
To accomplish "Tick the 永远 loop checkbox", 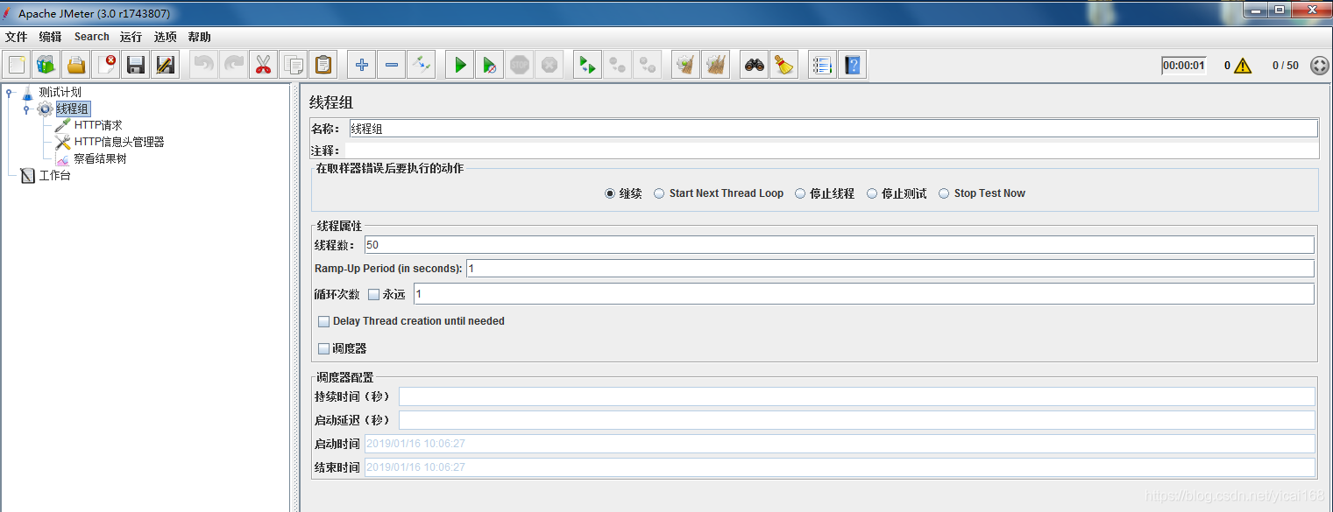I will pyautogui.click(x=373, y=294).
